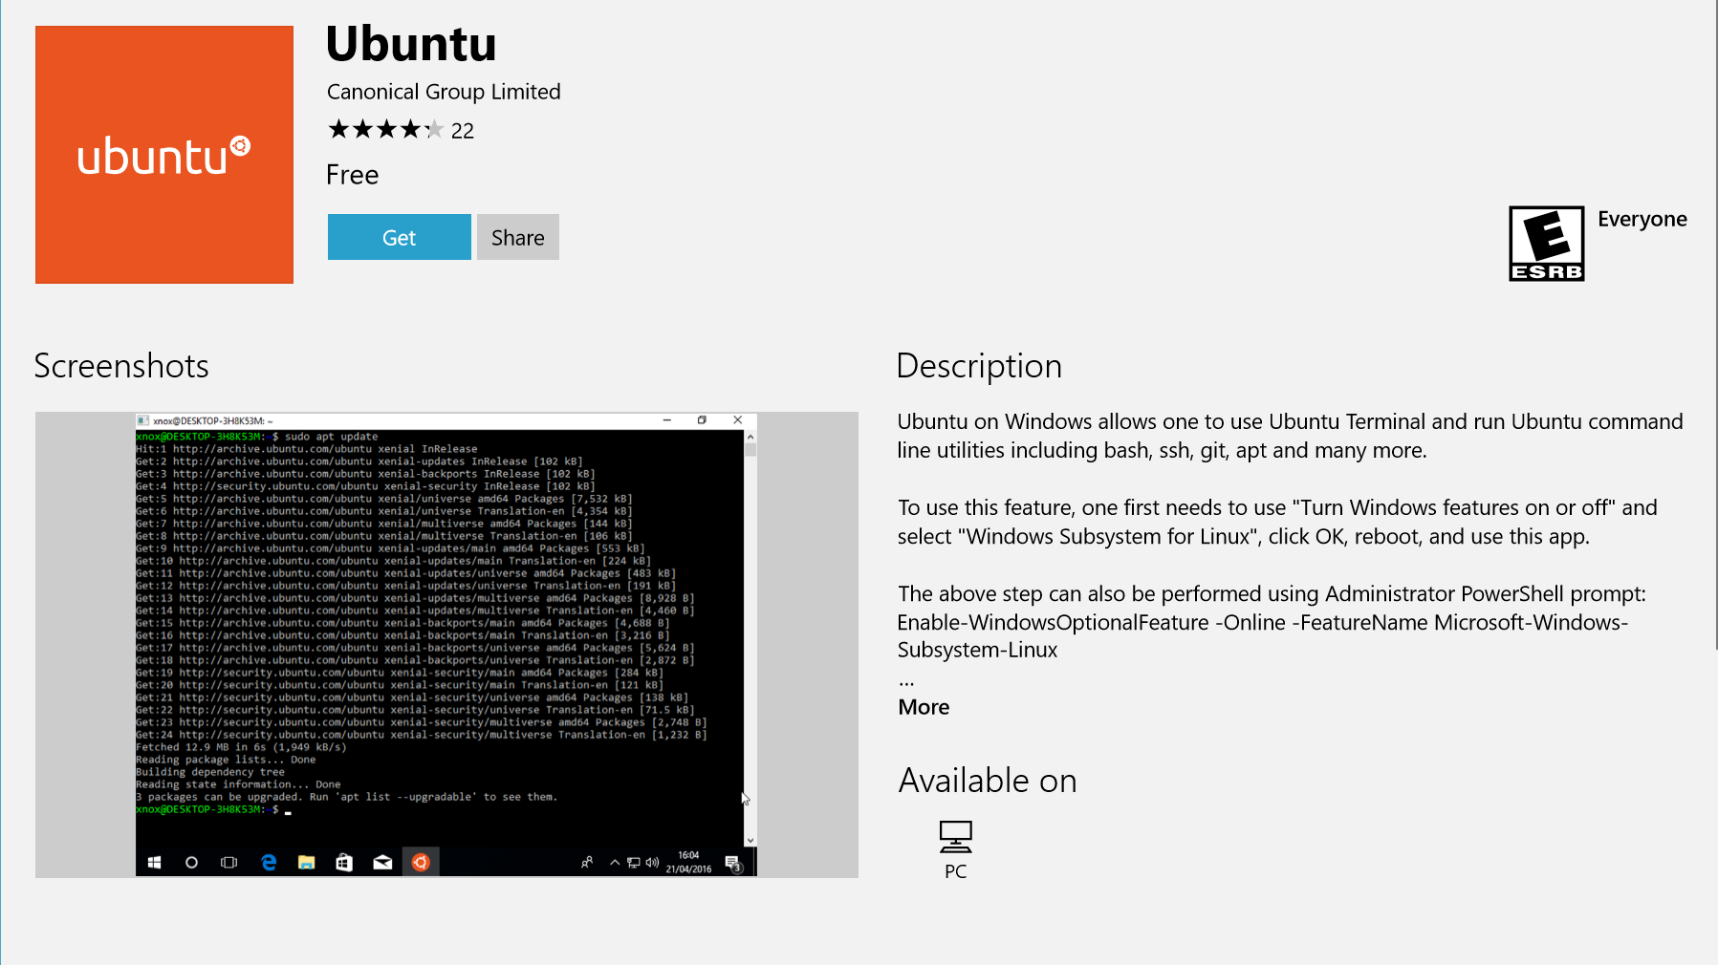
Task: Click the Ubuntu orange app logo tile
Action: 164,155
